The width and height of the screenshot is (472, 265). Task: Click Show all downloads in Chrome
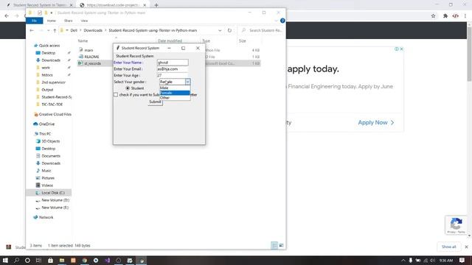(449, 247)
